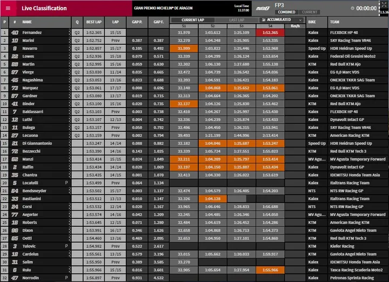389x282 pixels.
Task: Click position number 16
Action: tap(4, 151)
